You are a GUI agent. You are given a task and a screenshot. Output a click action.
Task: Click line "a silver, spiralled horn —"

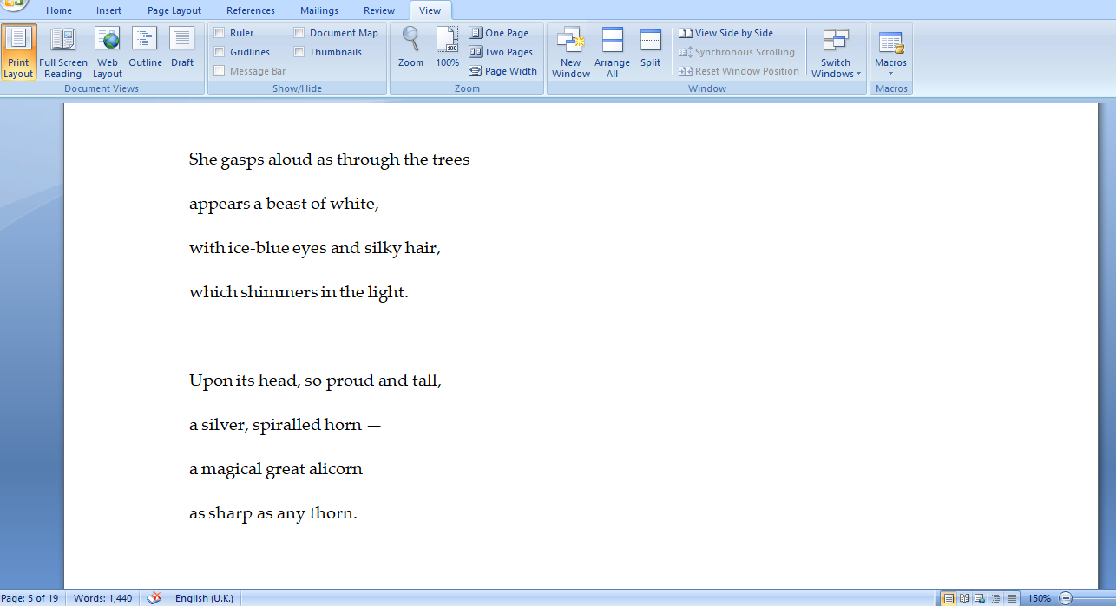point(285,425)
